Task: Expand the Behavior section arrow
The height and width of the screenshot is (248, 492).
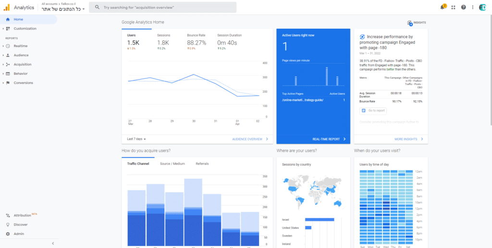Action: coord(3,73)
